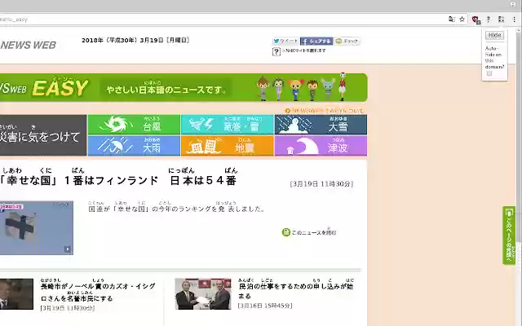This screenshot has height=326, width=522.
Task: Click the question mark extension icon
Action: click(489, 20)
